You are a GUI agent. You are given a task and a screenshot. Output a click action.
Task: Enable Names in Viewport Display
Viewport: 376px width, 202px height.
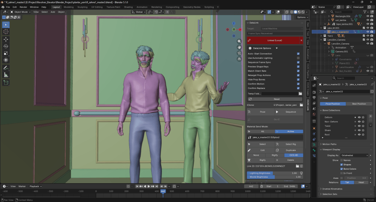pyautogui.click(x=341, y=160)
